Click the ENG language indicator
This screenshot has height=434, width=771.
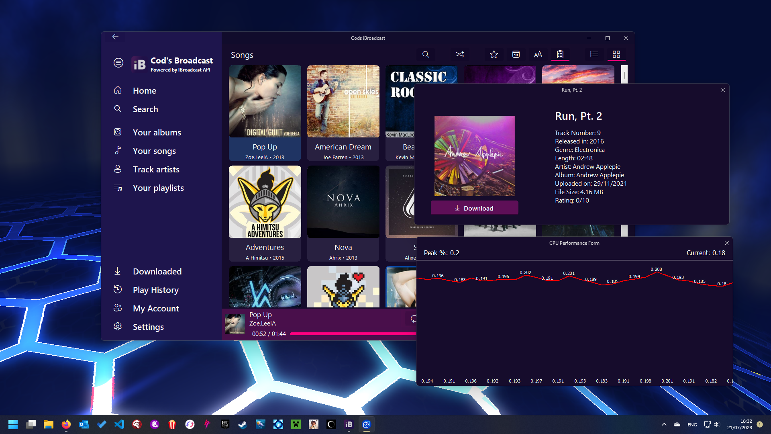coord(692,425)
